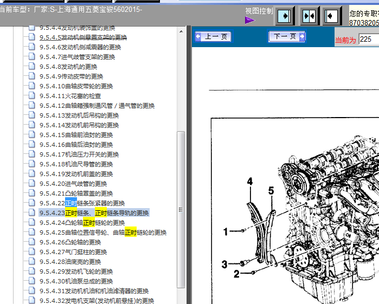This screenshot has width=379, height=304.
Task: Open 9.5.4.8发动机的更换
Action: point(68,67)
